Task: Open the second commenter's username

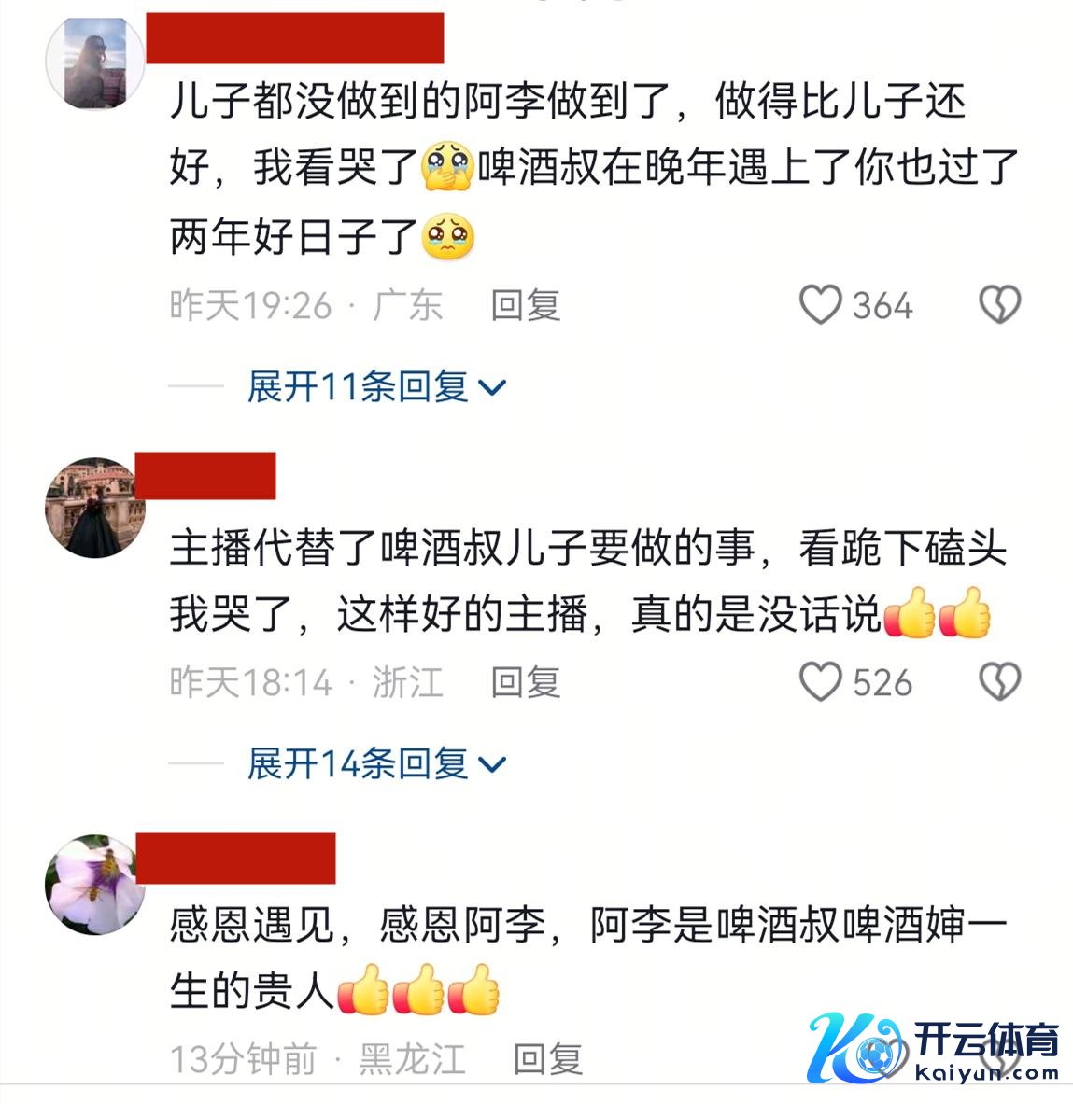Action: (x=205, y=476)
